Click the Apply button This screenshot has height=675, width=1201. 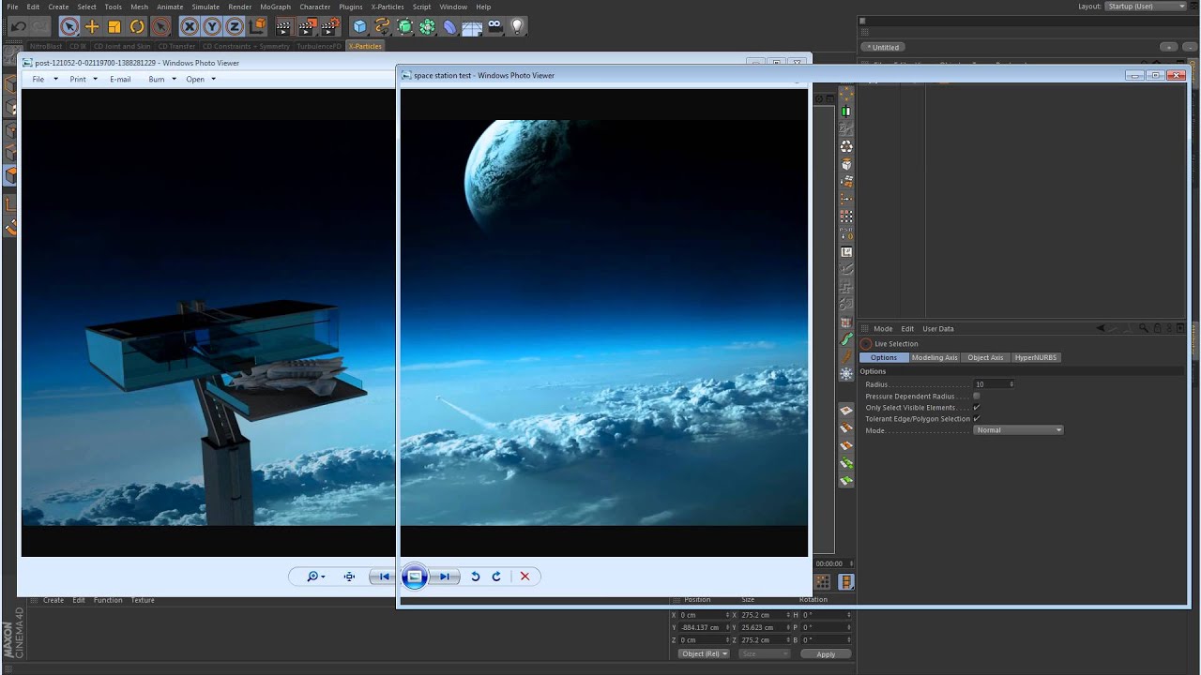826,653
